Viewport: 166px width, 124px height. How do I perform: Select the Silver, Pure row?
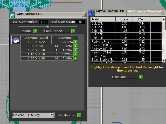click(x=126, y=56)
